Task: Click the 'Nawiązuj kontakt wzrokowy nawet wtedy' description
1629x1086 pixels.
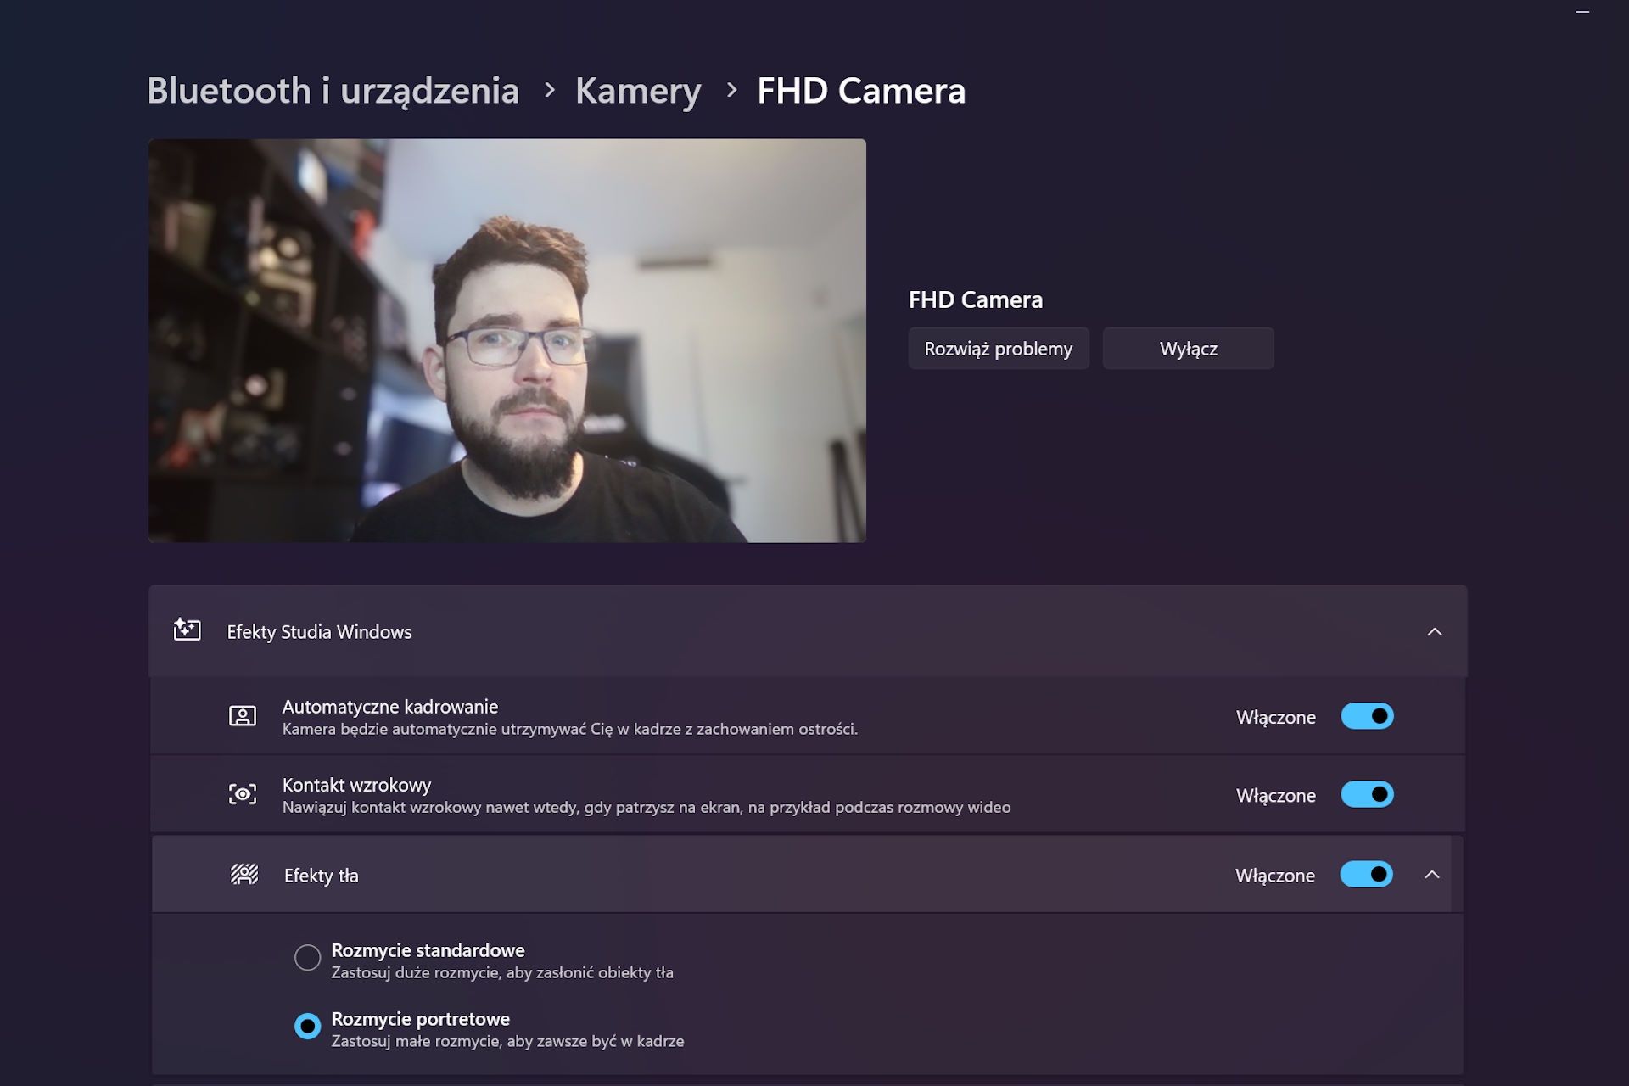Action: [647, 807]
